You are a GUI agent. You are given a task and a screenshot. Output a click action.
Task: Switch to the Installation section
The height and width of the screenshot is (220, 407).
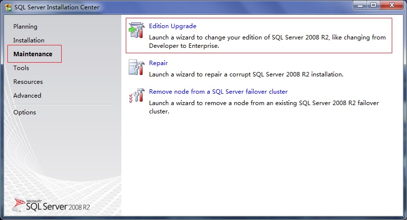29,40
